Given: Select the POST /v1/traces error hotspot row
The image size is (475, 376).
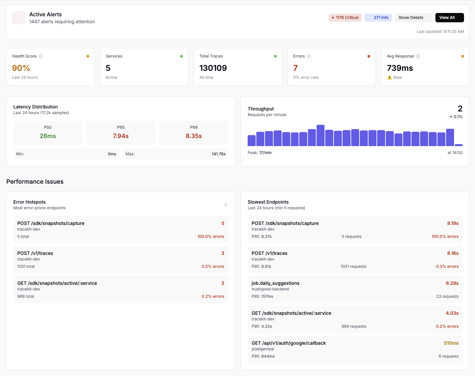Looking at the screenshot, I should 120,260.
